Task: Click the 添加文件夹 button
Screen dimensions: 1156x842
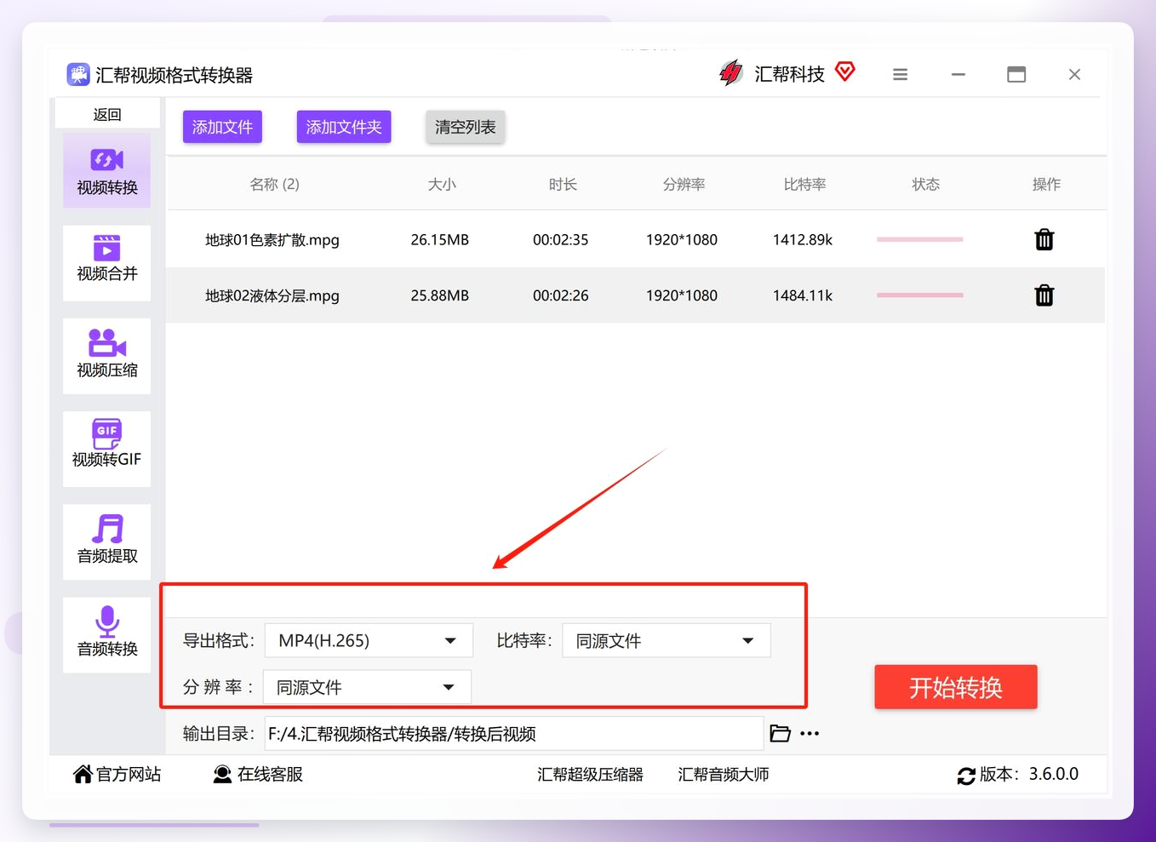Action: tap(344, 127)
